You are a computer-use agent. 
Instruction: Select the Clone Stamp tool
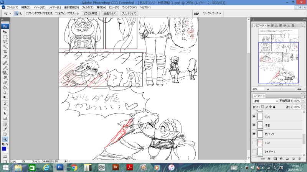click(5, 73)
